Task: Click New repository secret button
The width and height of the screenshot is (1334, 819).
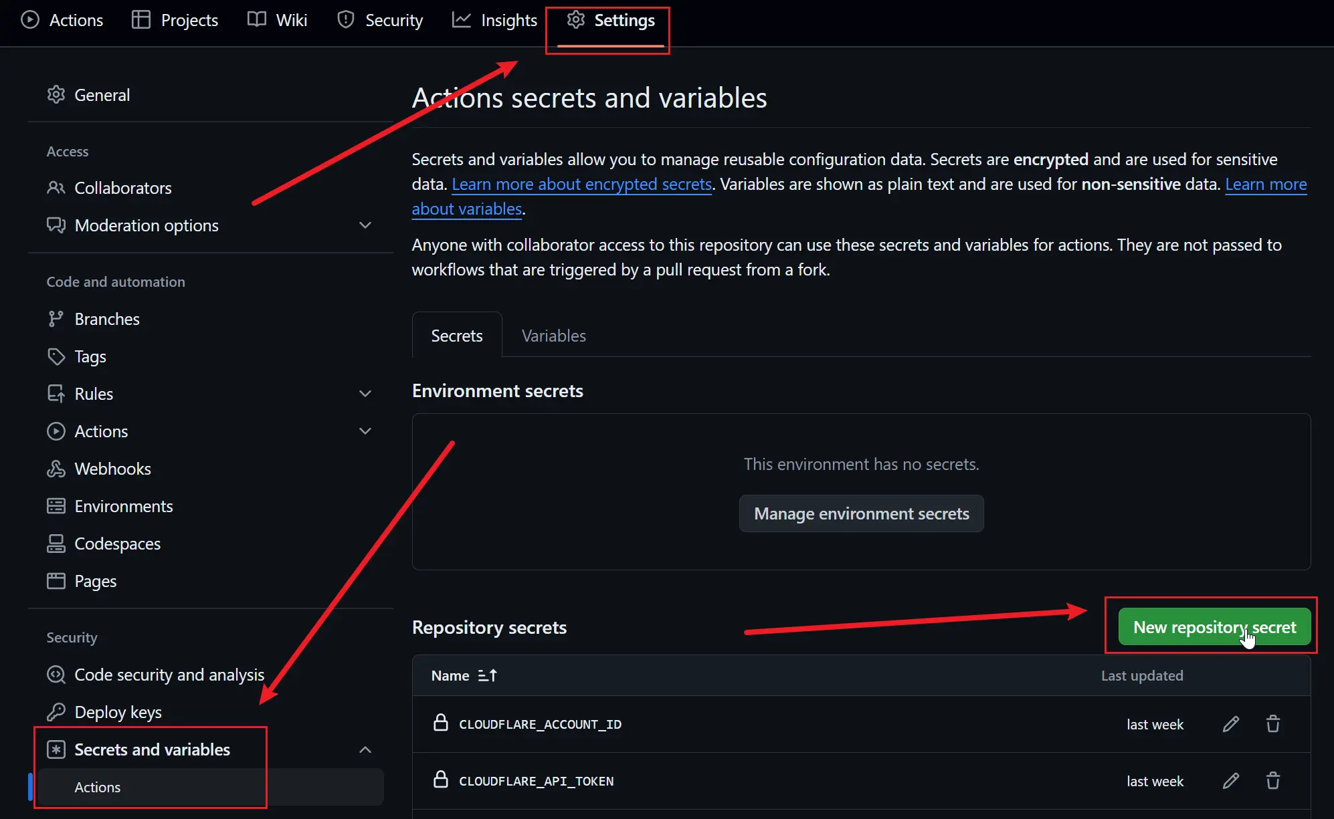Action: coord(1214,627)
